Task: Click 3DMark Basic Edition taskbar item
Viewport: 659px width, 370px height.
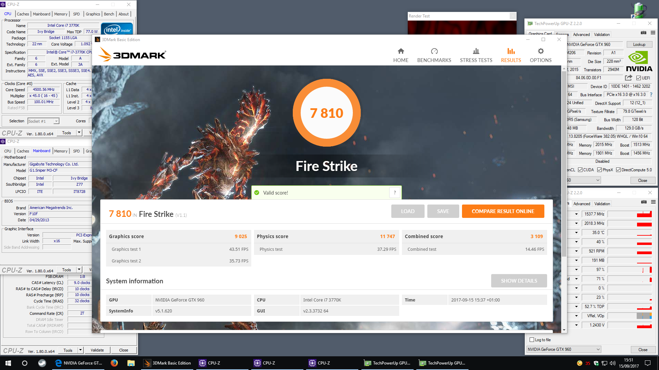Action: pos(167,363)
